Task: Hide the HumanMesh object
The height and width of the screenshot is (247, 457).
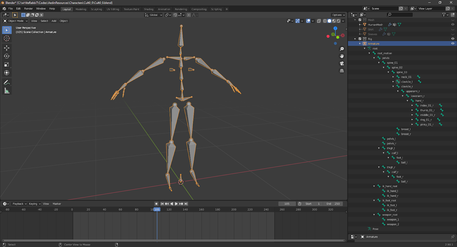Action: pyautogui.click(x=453, y=25)
